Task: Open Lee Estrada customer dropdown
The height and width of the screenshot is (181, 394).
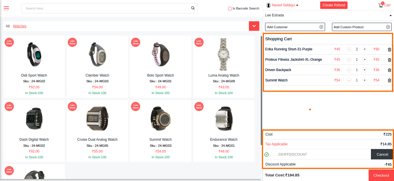Action: coord(328,15)
